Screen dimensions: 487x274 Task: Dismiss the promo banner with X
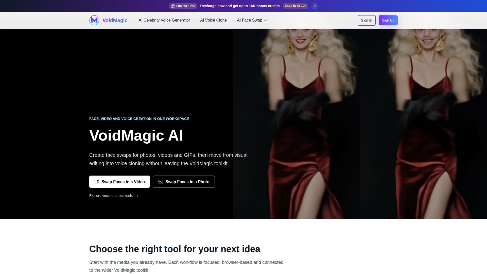click(315, 6)
